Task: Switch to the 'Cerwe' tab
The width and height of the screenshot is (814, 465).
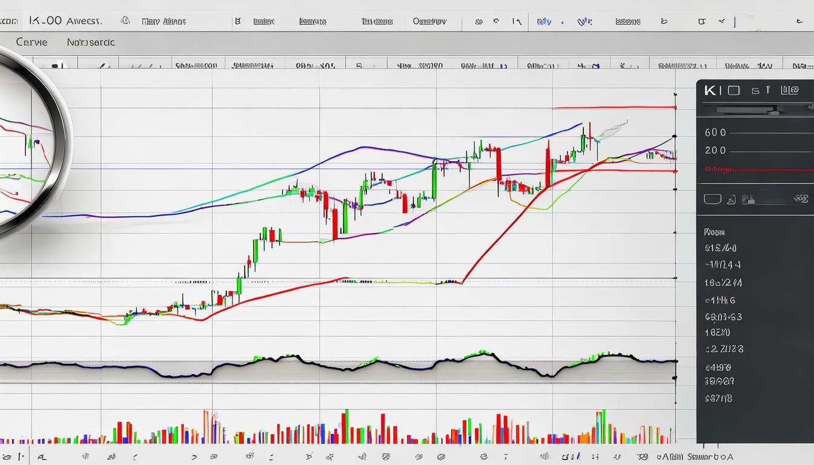Action: click(x=31, y=42)
